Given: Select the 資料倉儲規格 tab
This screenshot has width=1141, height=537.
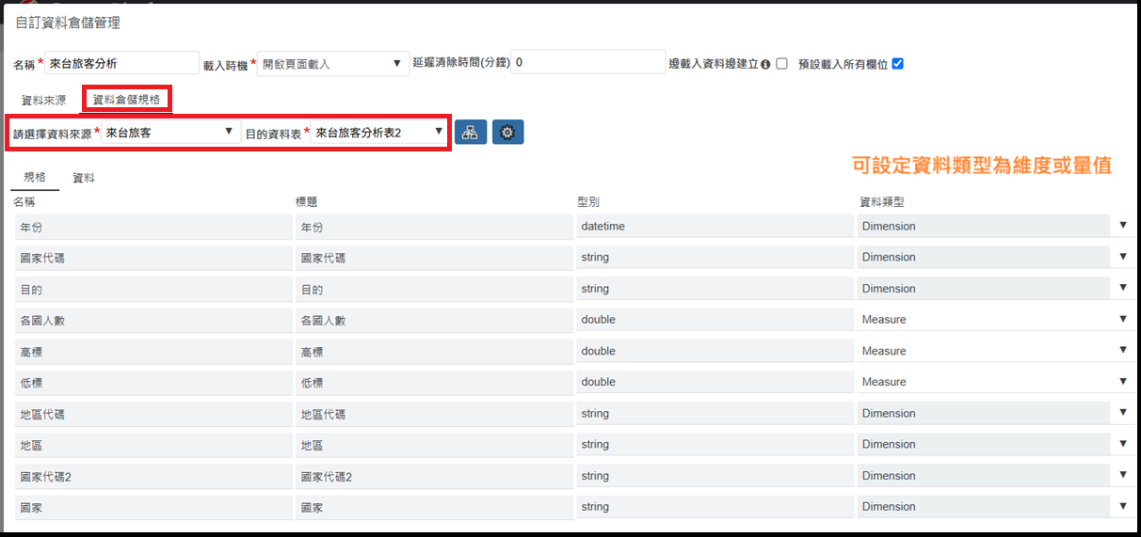Looking at the screenshot, I should (126, 99).
